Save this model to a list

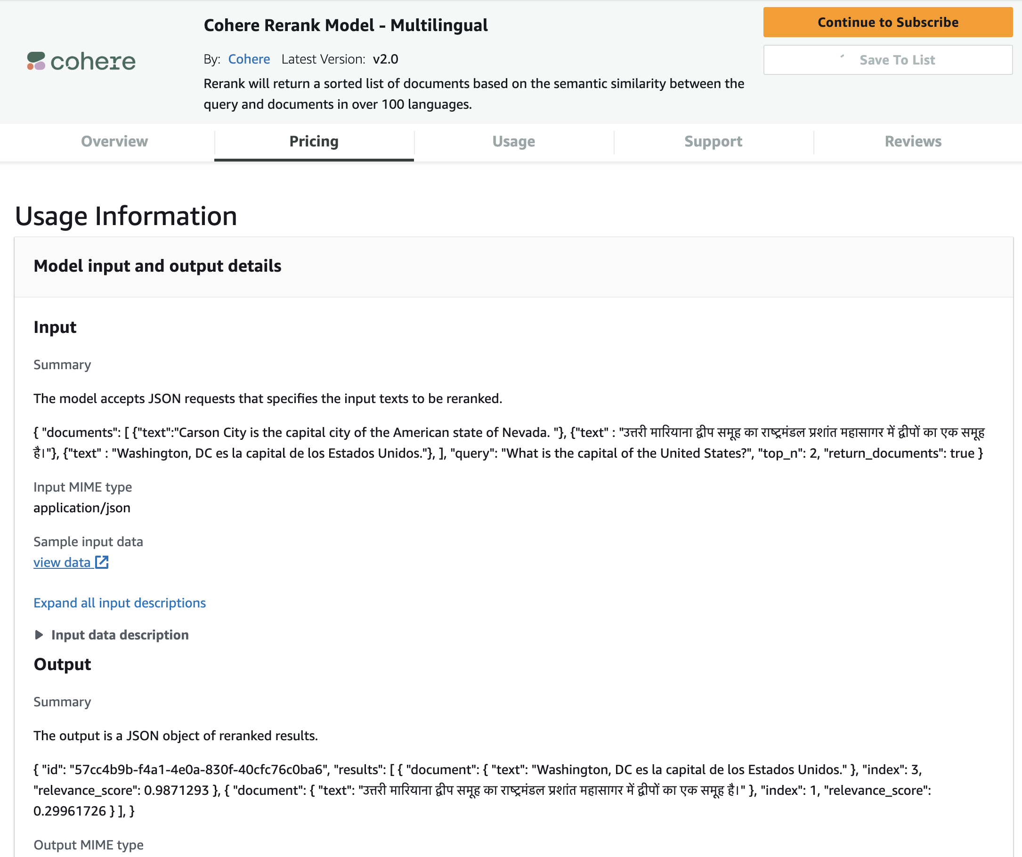[888, 60]
